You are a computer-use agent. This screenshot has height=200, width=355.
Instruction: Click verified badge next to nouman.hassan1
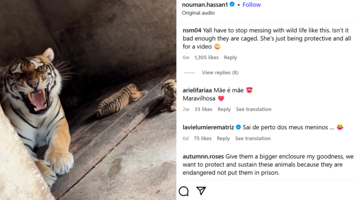[x=232, y=4]
